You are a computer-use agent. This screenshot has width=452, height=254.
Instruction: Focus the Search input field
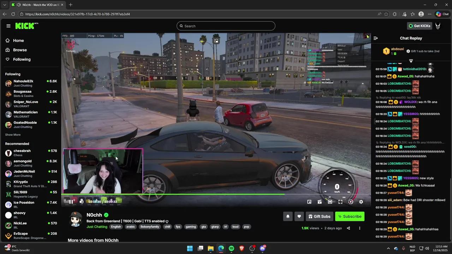tap(226, 26)
